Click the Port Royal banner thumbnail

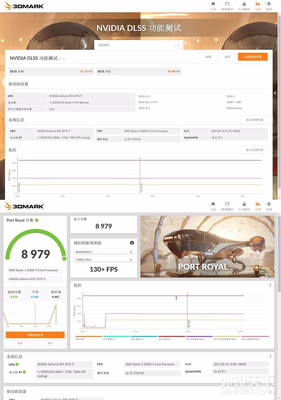tap(207, 247)
